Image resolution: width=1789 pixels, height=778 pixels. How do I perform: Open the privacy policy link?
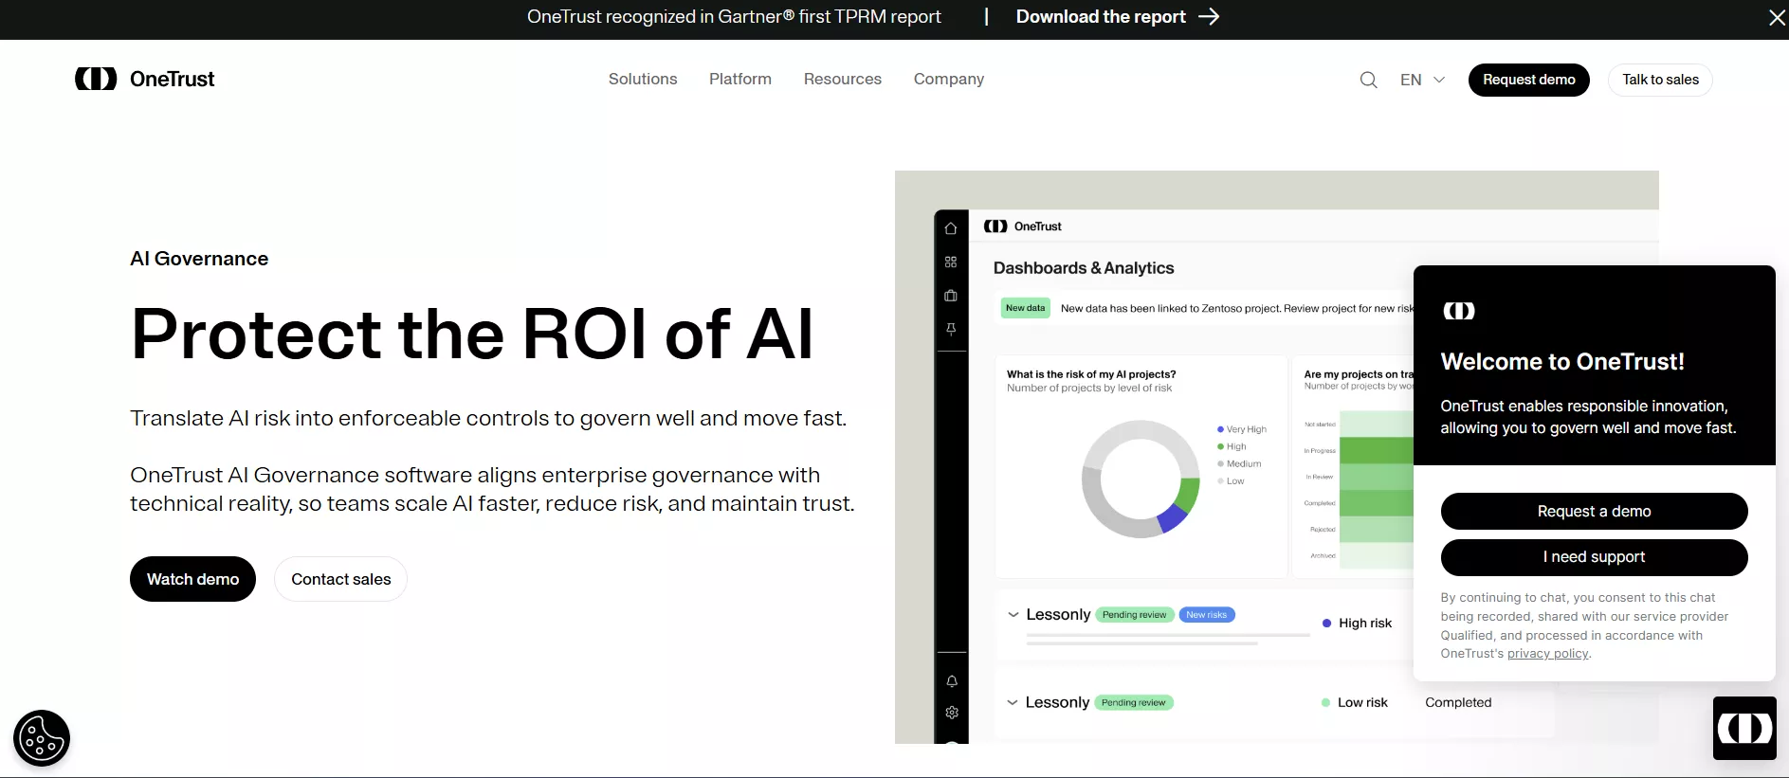(x=1547, y=654)
